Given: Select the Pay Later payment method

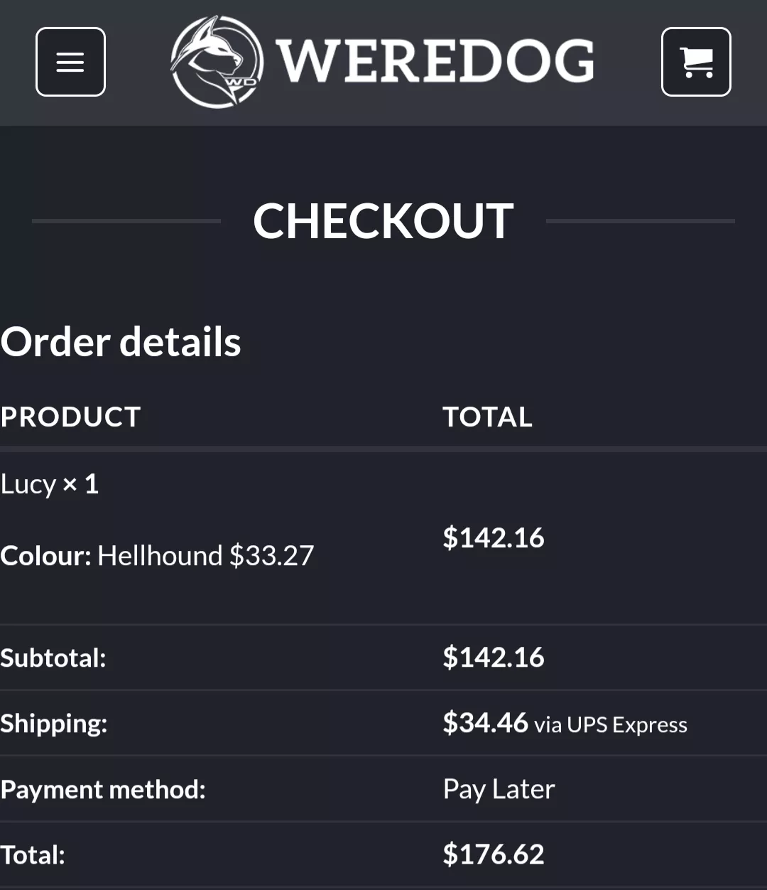Looking at the screenshot, I should tap(499, 788).
